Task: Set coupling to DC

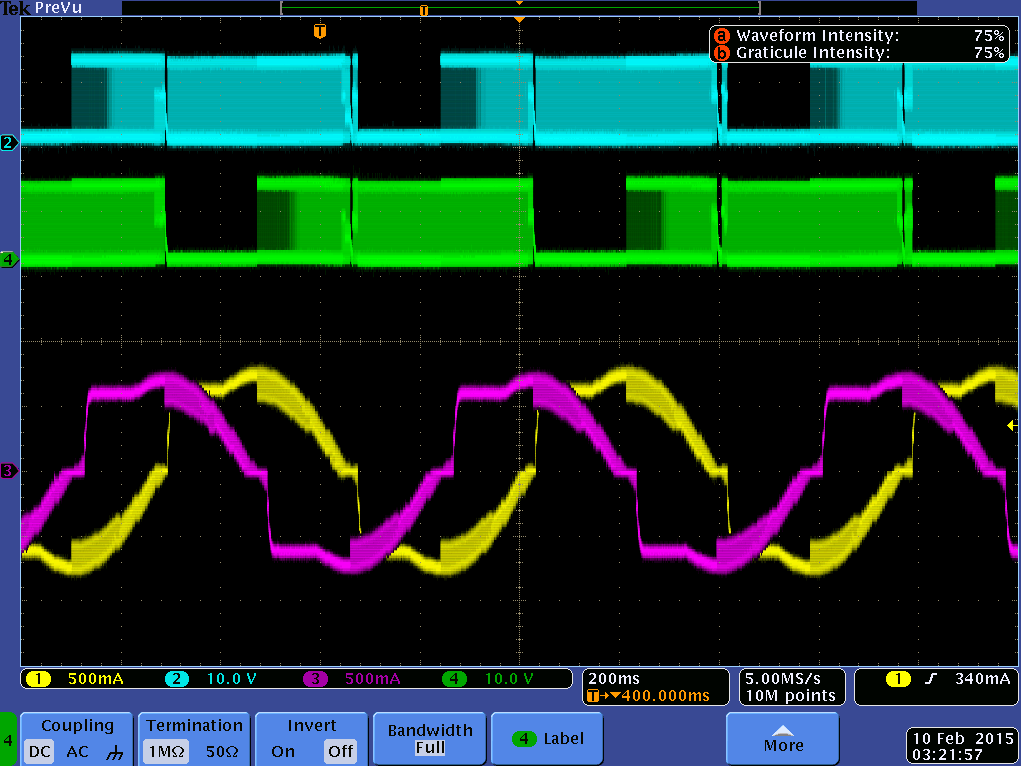Action: click(39, 751)
